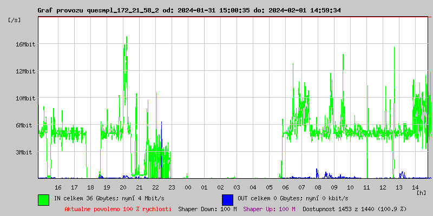Image resolution: width=433 pixels, height=216 pixels.
Task: Click the hour 06 marker on time axis
Action: coord(286,187)
